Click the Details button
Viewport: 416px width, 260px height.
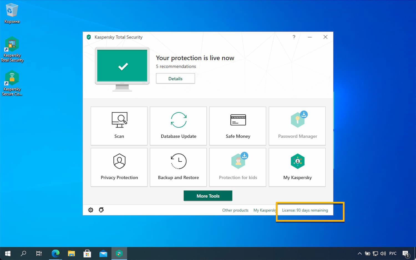pyautogui.click(x=175, y=78)
